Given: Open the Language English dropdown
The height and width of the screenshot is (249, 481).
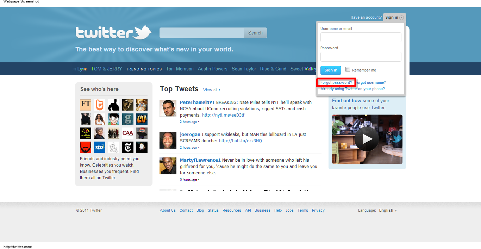Looking at the screenshot, I should 388,210.
